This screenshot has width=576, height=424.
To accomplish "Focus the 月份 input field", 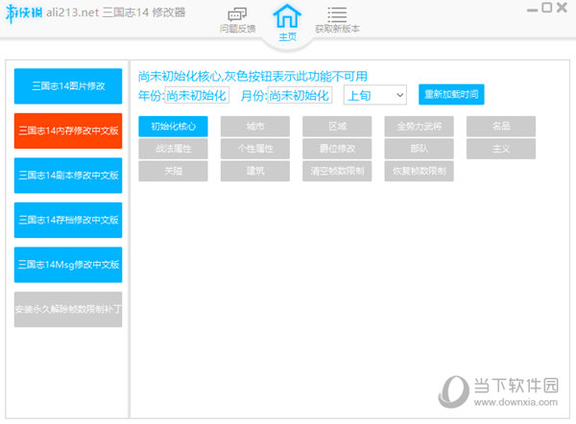I will coord(300,95).
